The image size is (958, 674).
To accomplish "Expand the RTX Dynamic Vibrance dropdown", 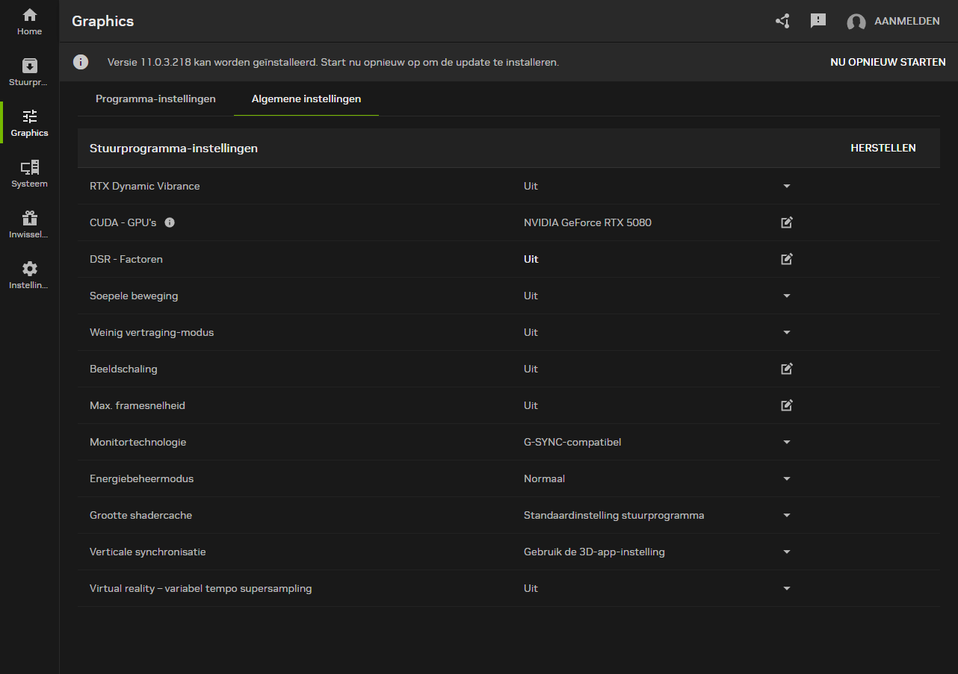I will click(x=786, y=186).
